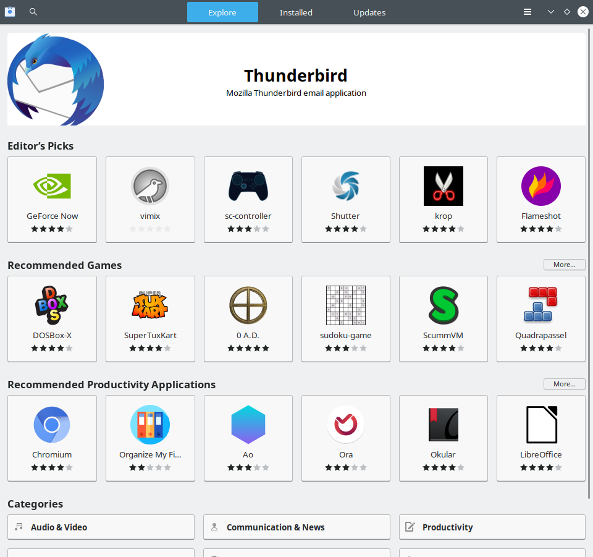Click More for Recommended Games
Image resolution: width=593 pixels, height=557 pixels.
click(x=564, y=265)
